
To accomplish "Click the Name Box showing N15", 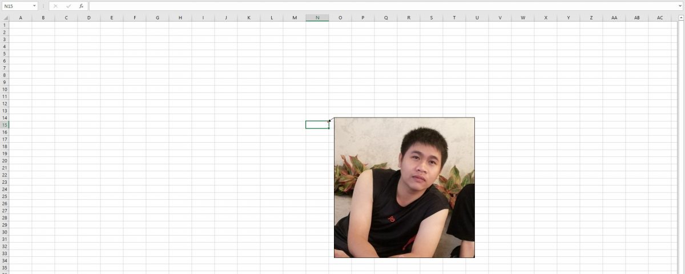I will tap(16, 6).
